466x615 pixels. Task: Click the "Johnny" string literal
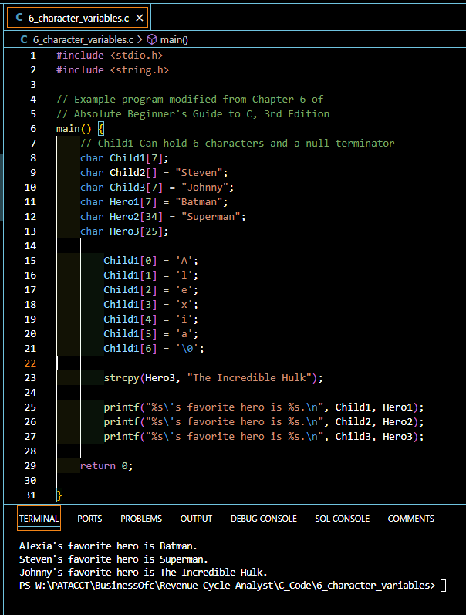[204, 187]
